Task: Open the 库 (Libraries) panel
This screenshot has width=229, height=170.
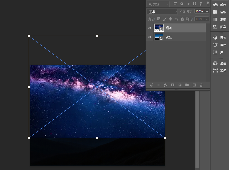Action: pos(218,52)
